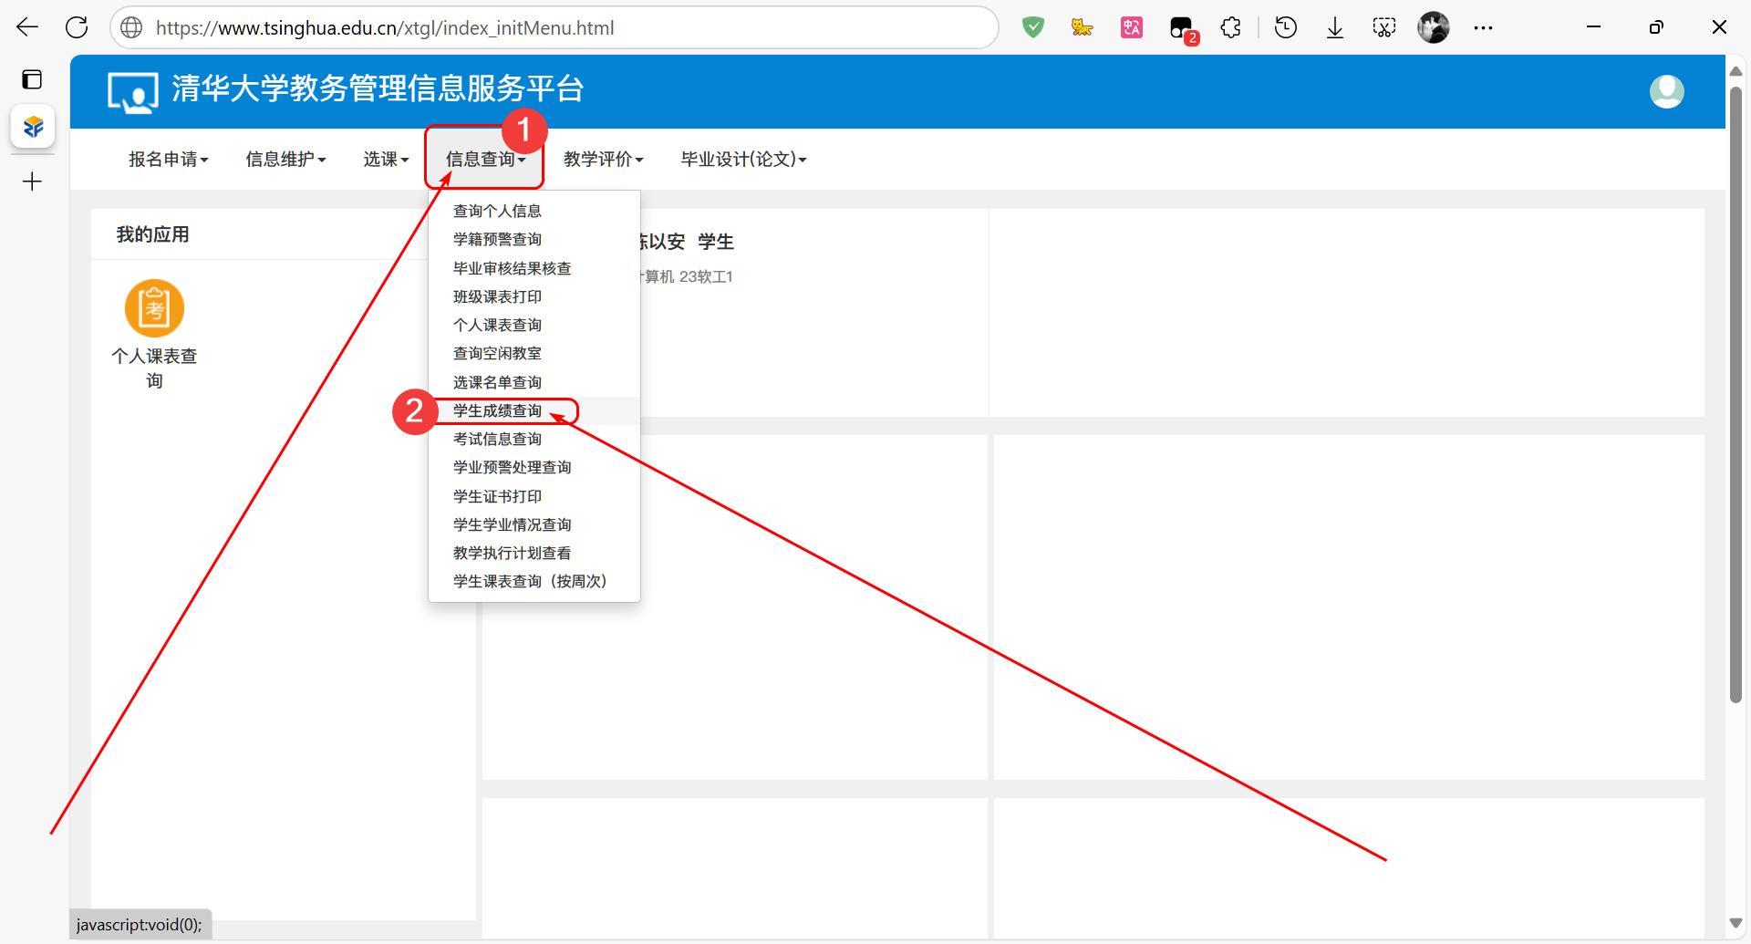Go back to the previous page
The height and width of the screenshot is (944, 1751).
(x=27, y=27)
